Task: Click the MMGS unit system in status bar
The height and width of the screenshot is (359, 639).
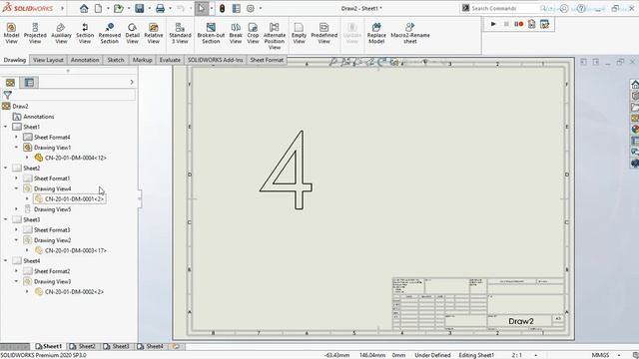Action: pyautogui.click(x=600, y=355)
